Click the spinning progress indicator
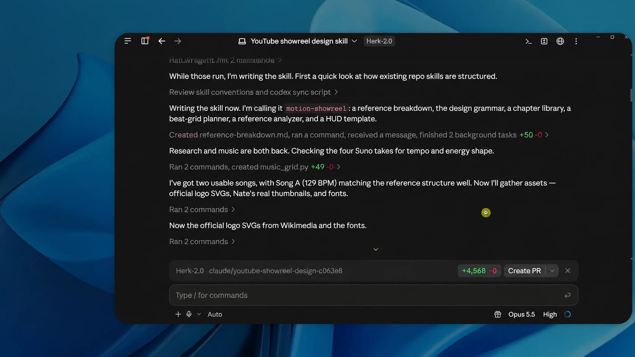635x357 pixels. click(567, 314)
